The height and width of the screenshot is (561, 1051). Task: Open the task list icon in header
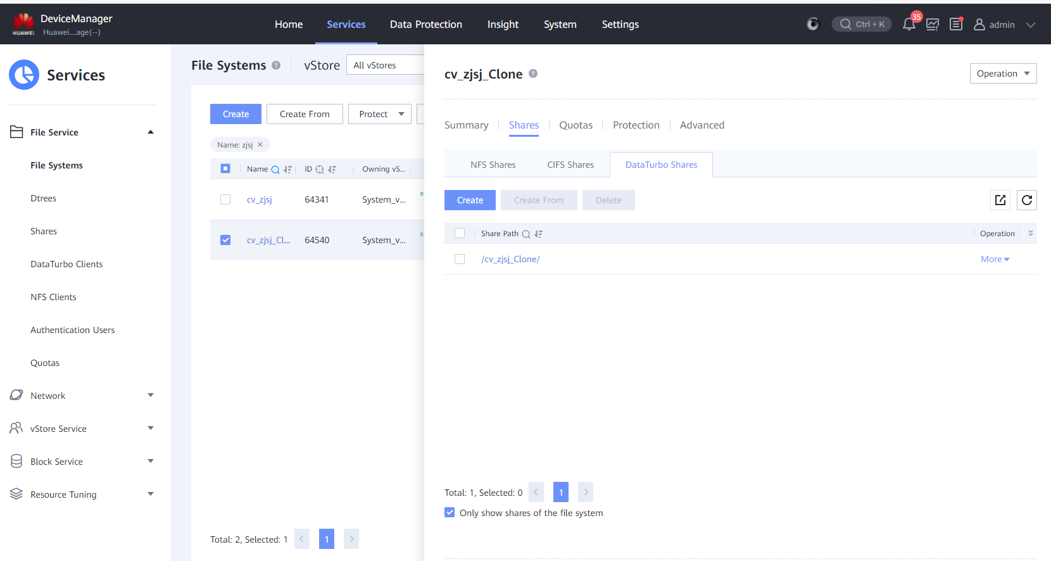(956, 25)
